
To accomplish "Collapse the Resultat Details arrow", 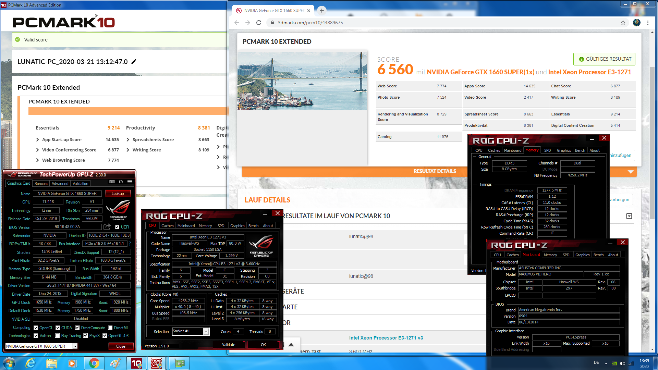I will click(x=630, y=172).
